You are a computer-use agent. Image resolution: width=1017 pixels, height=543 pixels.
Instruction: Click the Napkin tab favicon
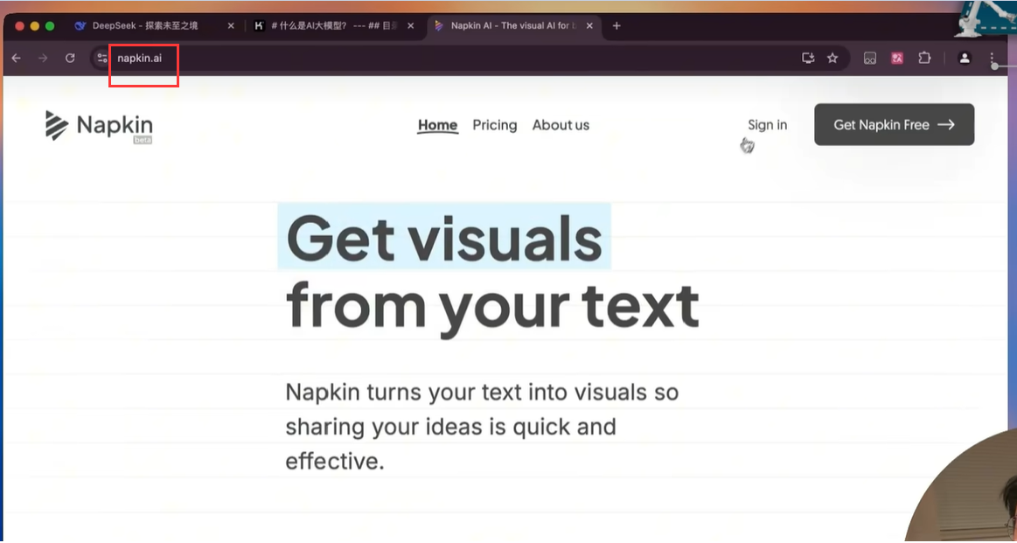point(440,26)
